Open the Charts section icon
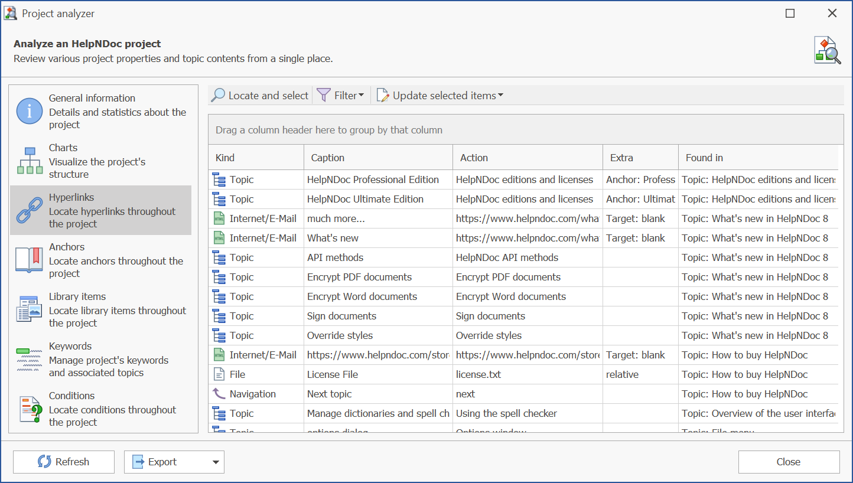This screenshot has height=483, width=853. pos(30,161)
